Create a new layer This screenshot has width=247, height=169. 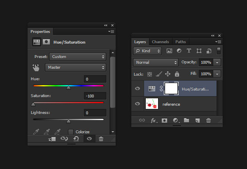pyautogui.click(x=198, y=120)
